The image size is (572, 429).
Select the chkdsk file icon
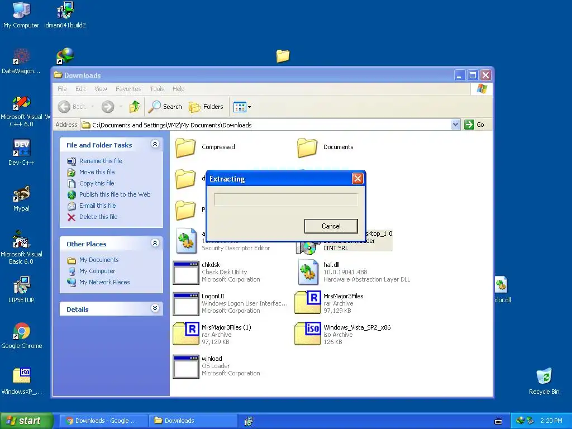click(x=185, y=272)
